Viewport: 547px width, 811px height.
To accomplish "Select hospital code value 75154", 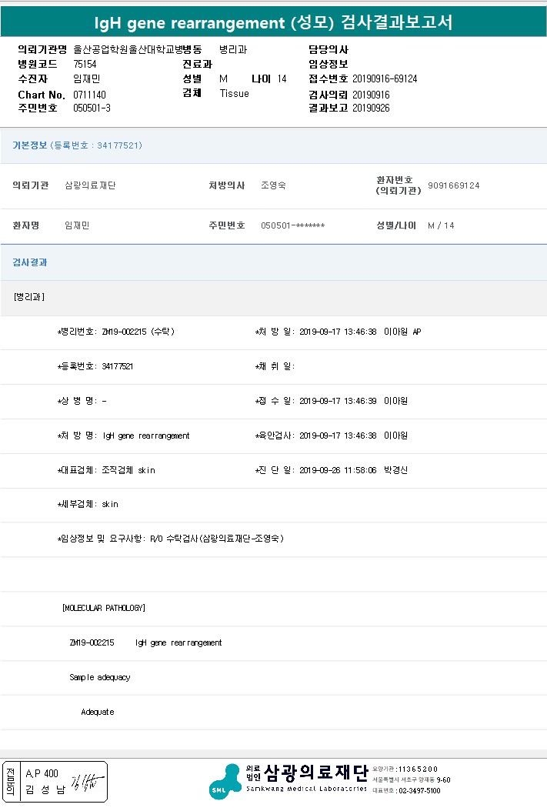I will click(85, 64).
